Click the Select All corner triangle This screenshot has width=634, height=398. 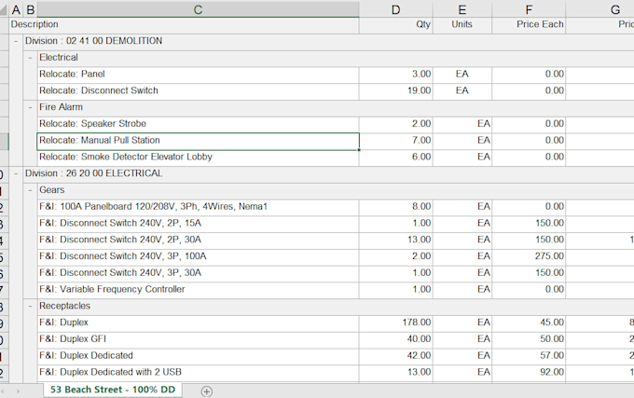tap(4, 9)
